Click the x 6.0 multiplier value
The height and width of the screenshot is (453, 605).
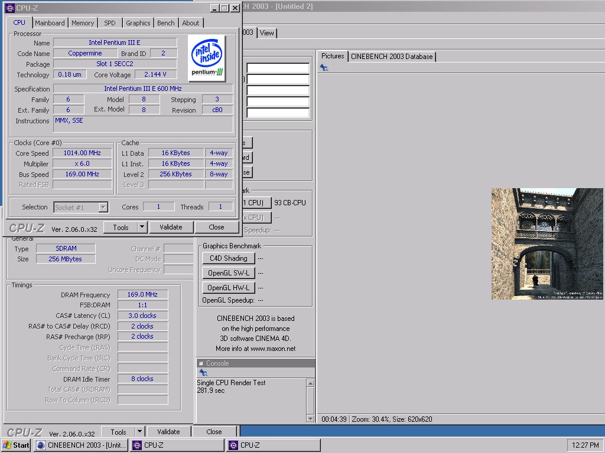click(82, 164)
